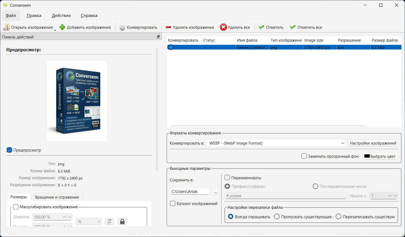Select Пропускать существующие radio button
Screen dimensions: 405x237
point(277,217)
